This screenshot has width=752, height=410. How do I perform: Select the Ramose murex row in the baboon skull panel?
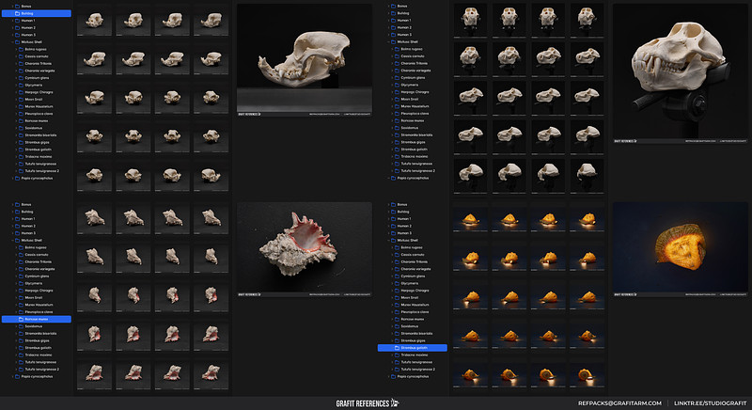coord(413,121)
